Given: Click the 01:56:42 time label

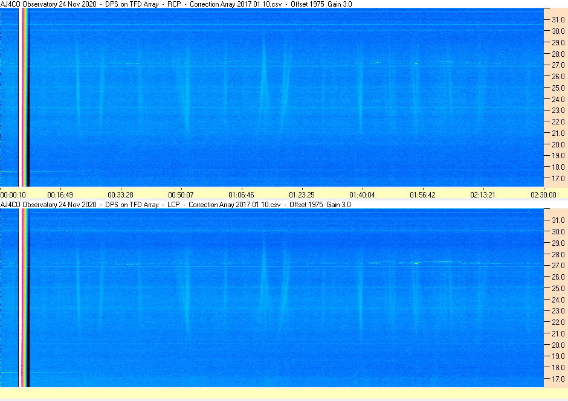Looking at the screenshot, I should click(x=422, y=194).
